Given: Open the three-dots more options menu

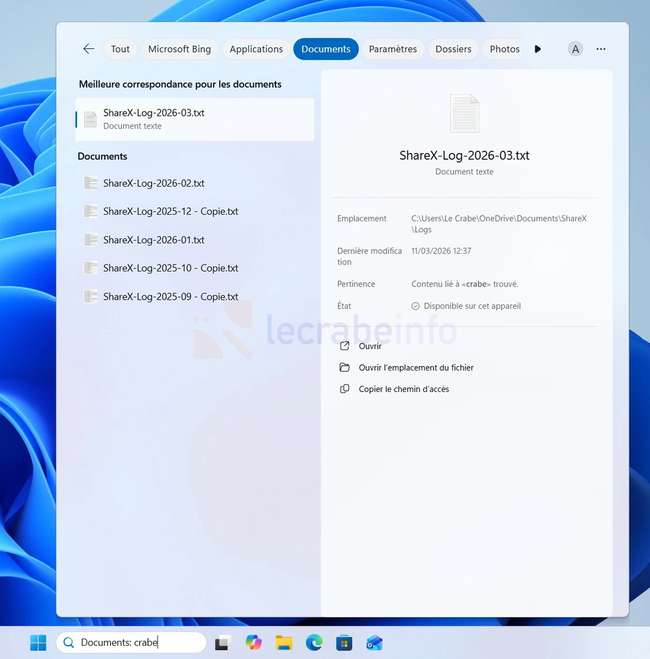Looking at the screenshot, I should [x=600, y=49].
